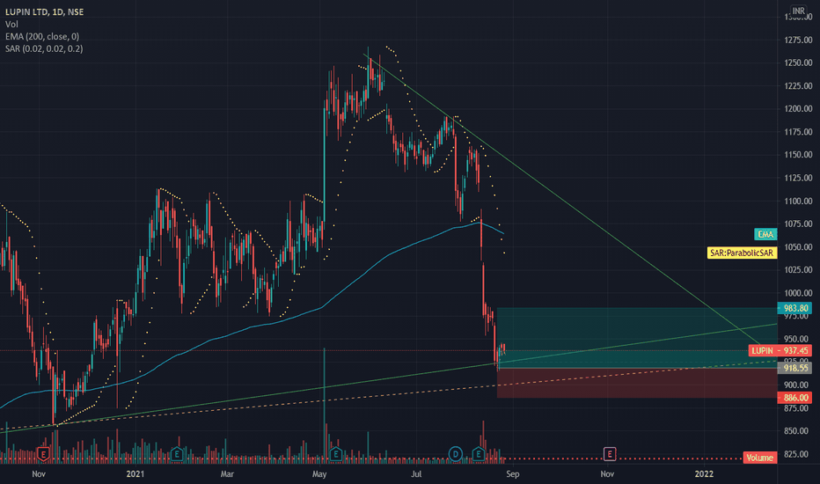Click the 1000.00 price axis label

pos(798,293)
